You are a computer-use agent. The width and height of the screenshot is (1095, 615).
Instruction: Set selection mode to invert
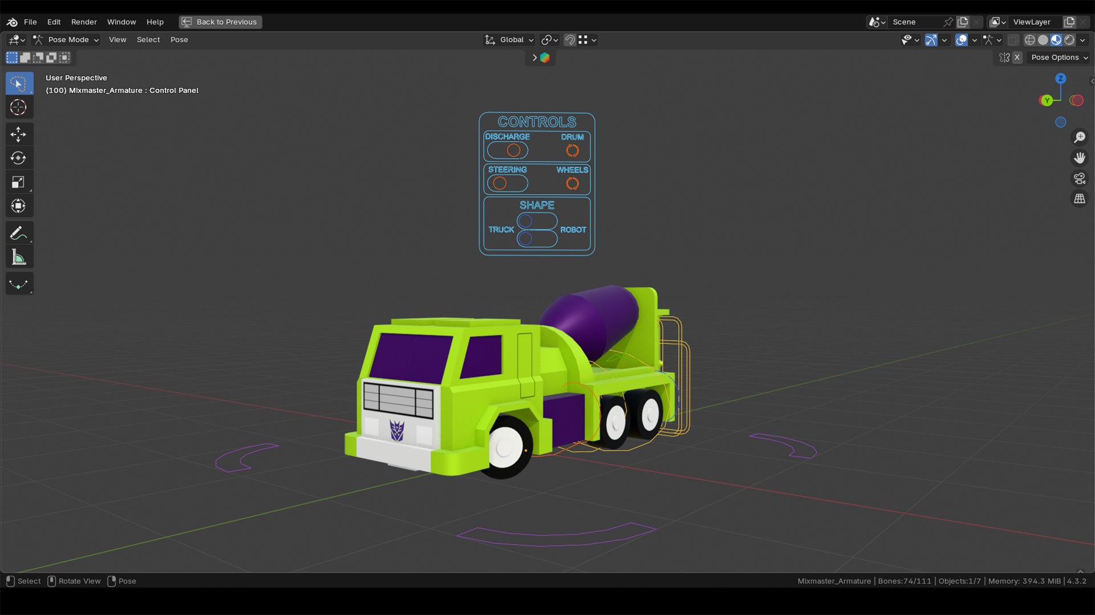51,58
